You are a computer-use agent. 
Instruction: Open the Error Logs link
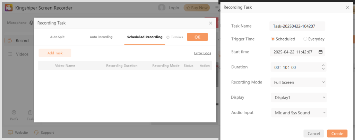click(202, 53)
